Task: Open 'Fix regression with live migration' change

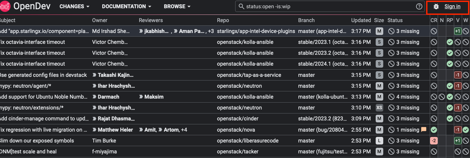Action: tap(44, 130)
